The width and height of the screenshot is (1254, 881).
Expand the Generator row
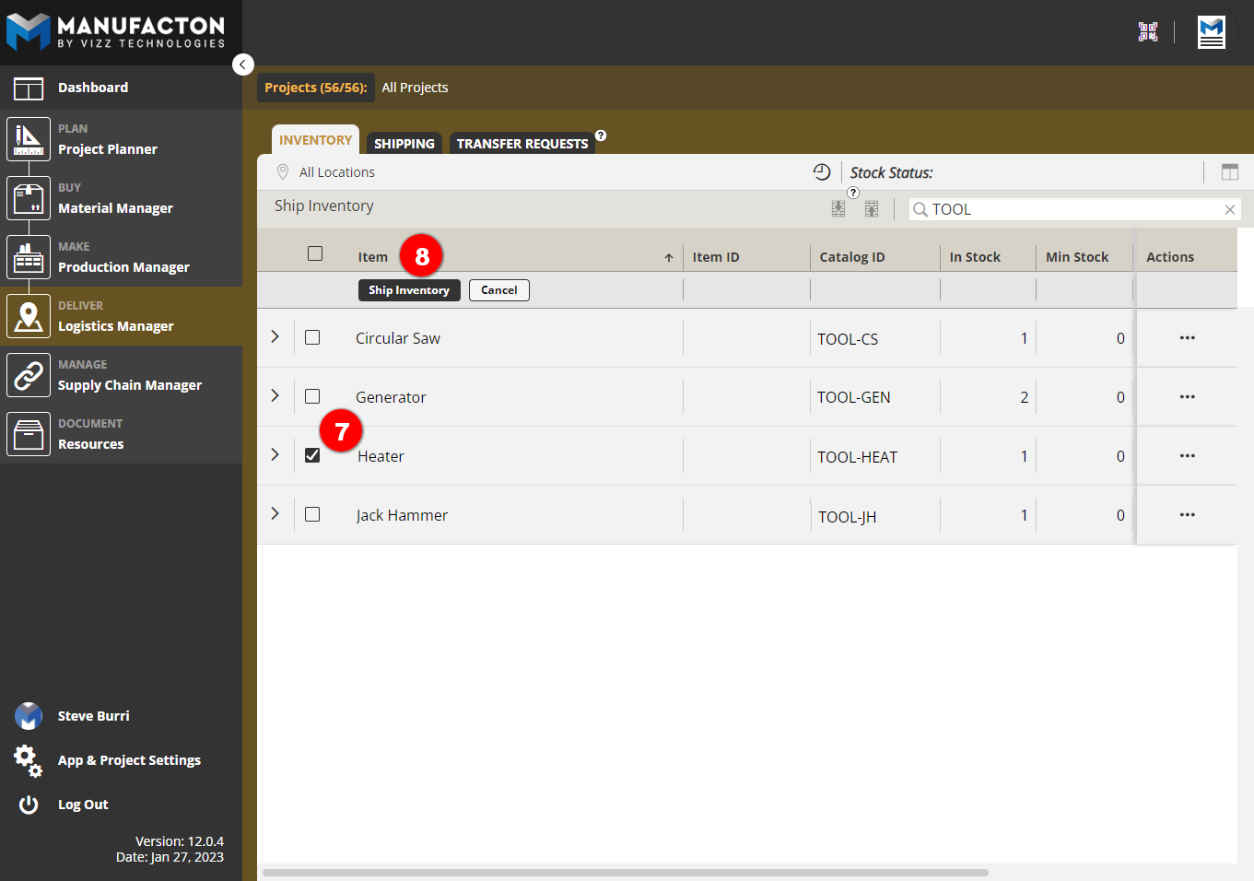(275, 396)
